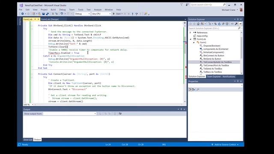Collapse the Form1 class node

(x=194, y=42)
